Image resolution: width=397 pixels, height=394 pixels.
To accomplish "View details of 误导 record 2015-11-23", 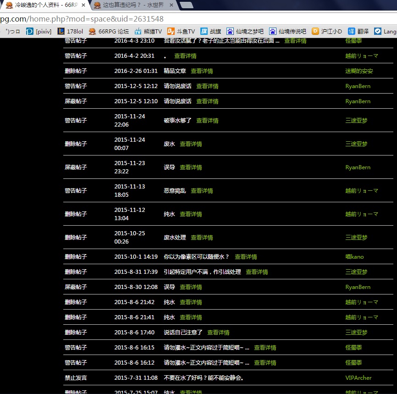I will pyautogui.click(x=191, y=167).
